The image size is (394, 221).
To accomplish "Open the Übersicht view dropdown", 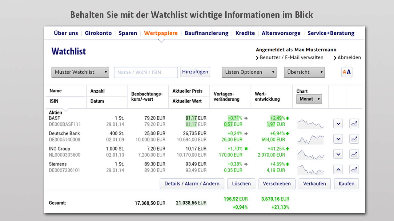I will [304, 72].
